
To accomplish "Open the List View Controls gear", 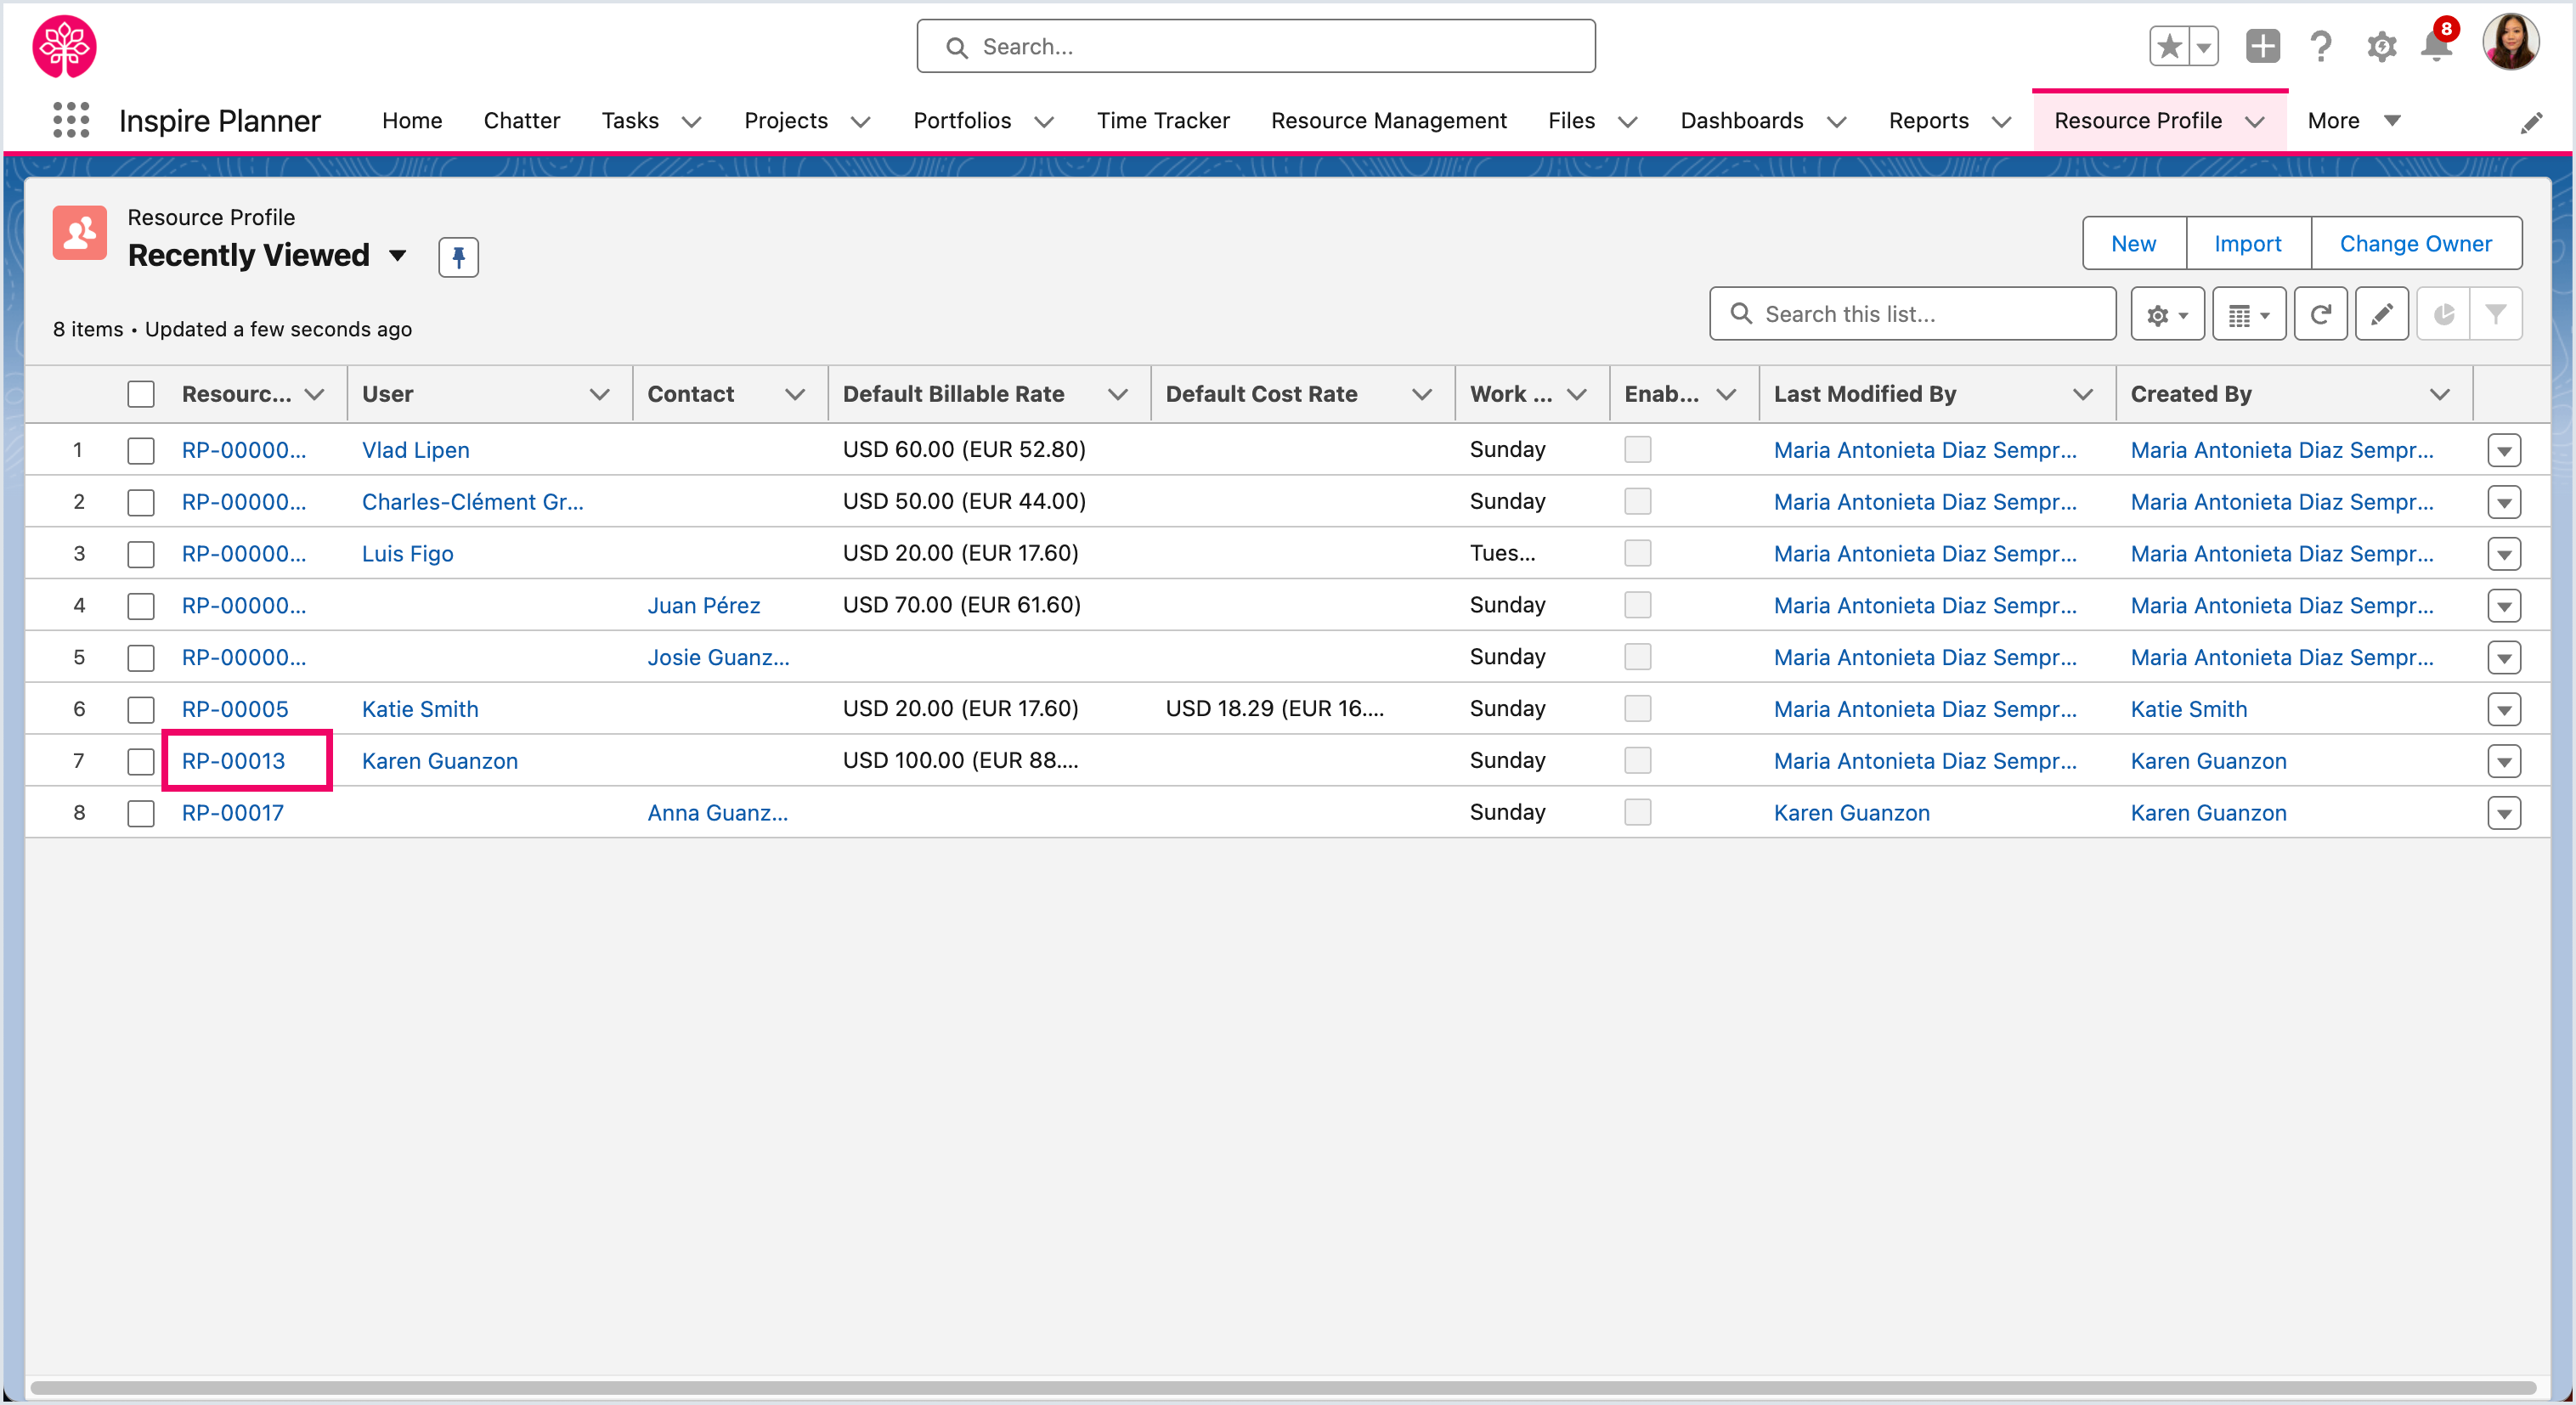I will (x=2167, y=315).
